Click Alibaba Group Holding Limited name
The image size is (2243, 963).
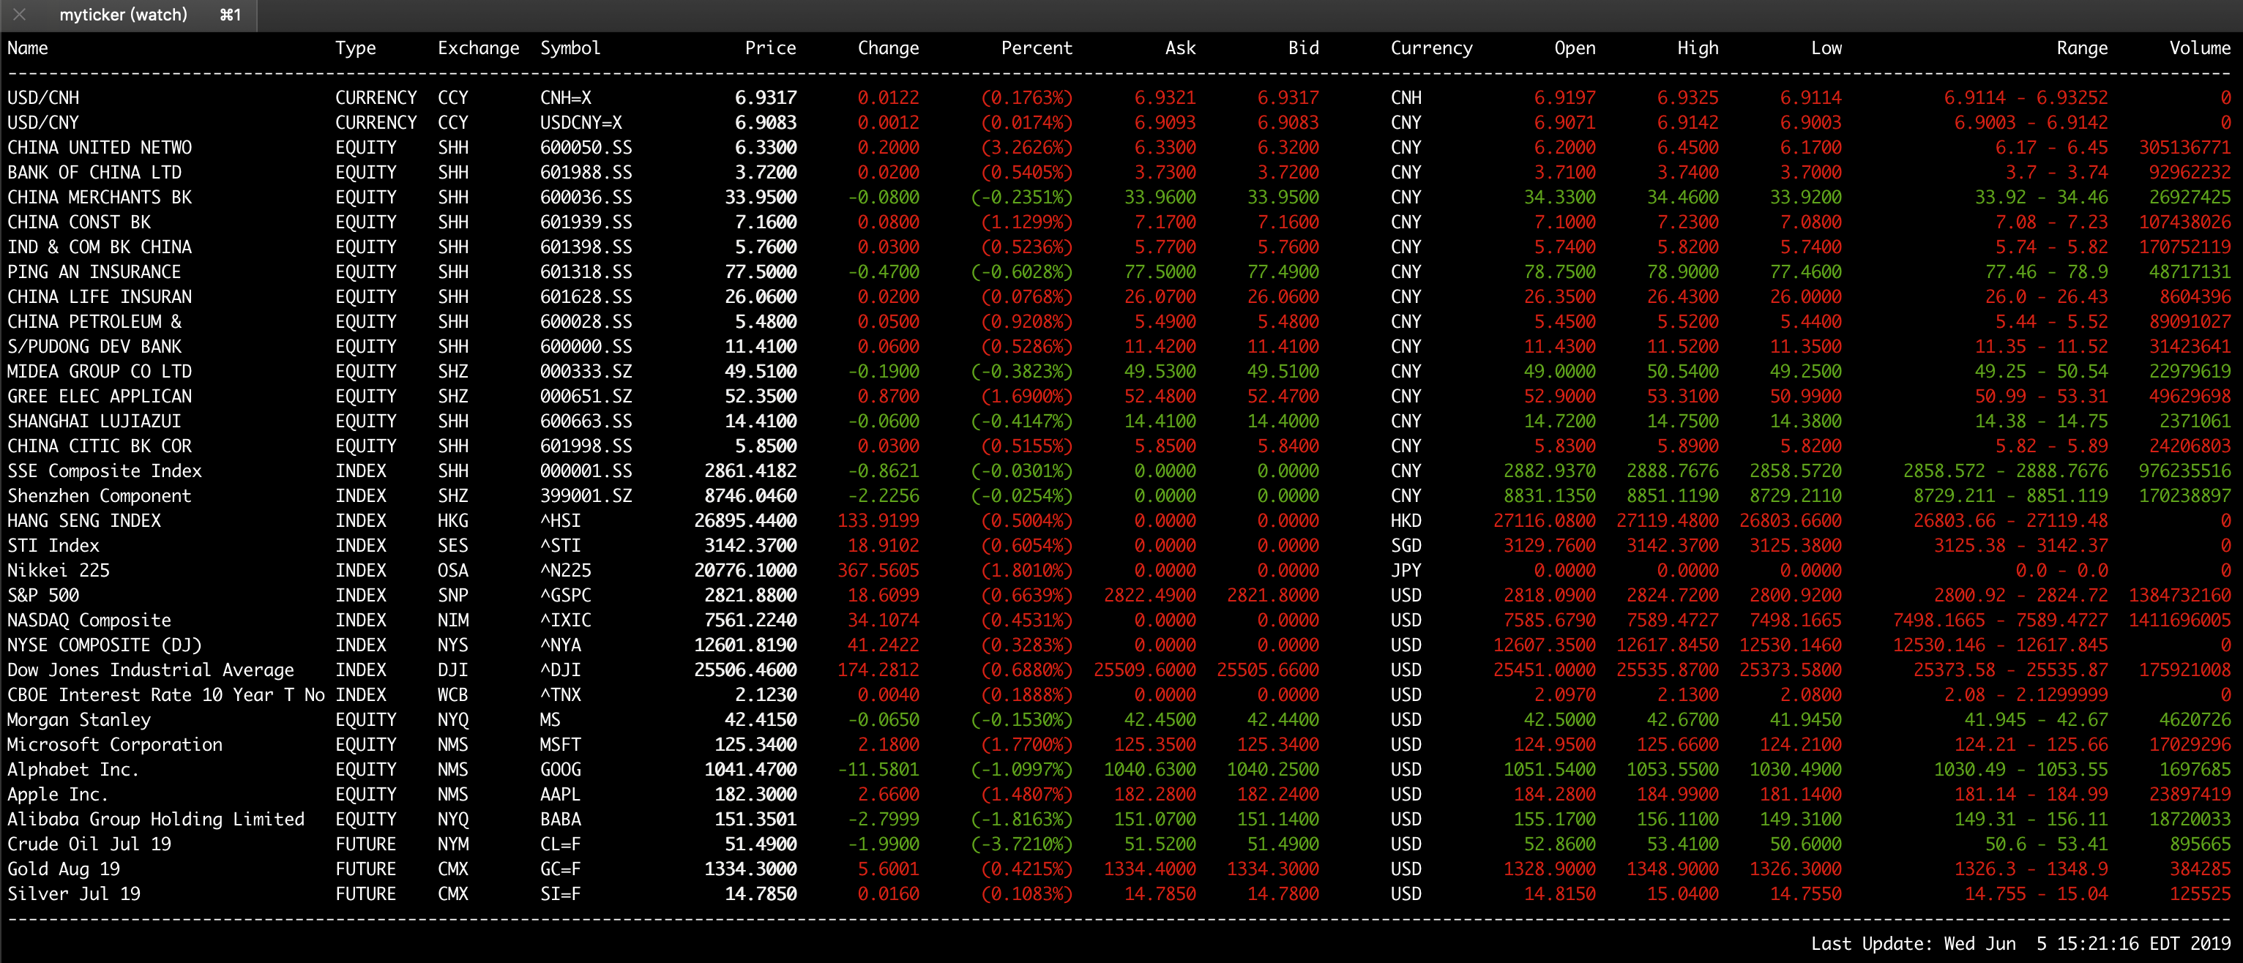pyautogui.click(x=156, y=820)
